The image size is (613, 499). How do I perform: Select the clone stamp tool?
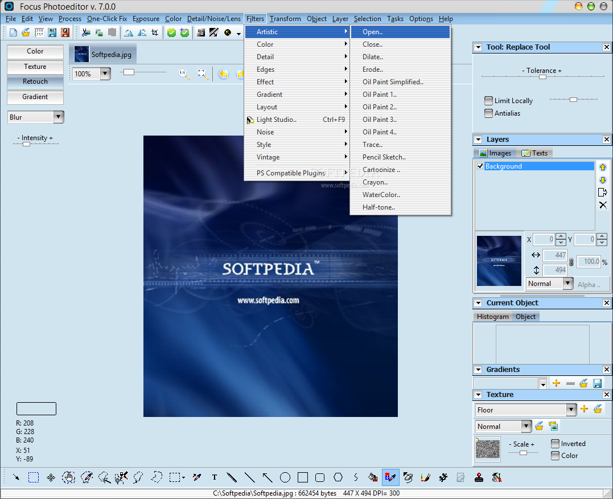click(479, 477)
